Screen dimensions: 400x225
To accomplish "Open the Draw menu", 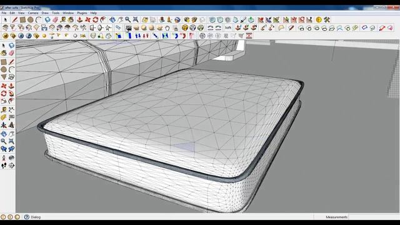I will (x=45, y=13).
